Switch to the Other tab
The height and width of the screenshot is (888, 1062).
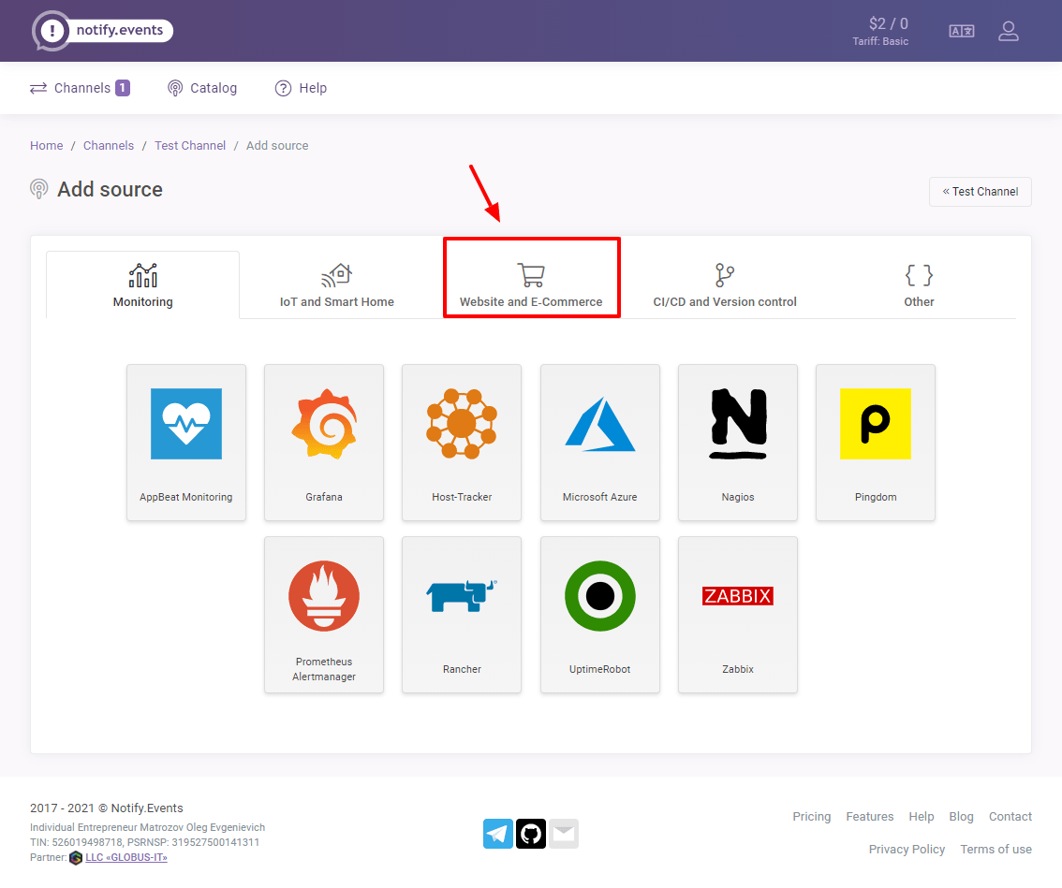pos(919,285)
